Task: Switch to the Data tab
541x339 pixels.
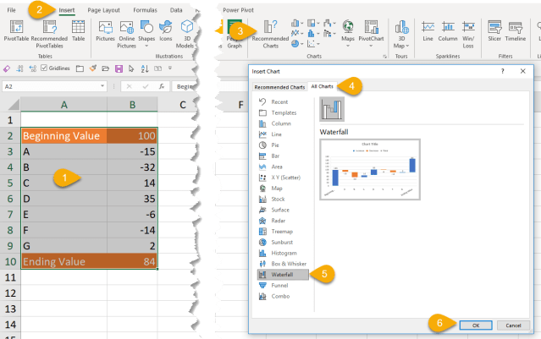Action: [176, 10]
